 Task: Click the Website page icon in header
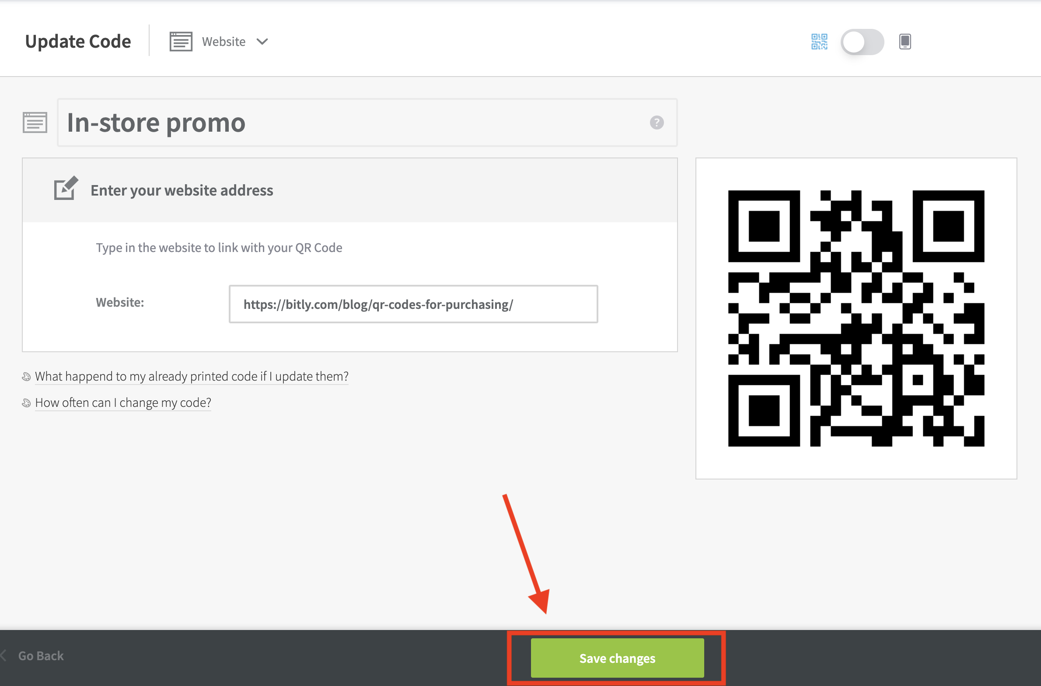click(x=181, y=42)
